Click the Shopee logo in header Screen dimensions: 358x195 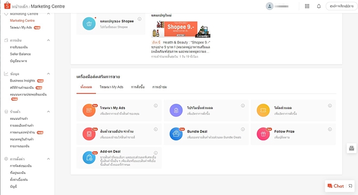(x=7, y=5)
